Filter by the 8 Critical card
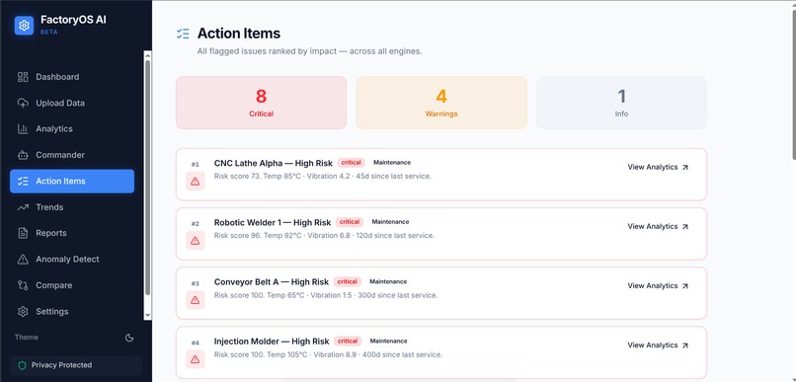 coord(261,103)
